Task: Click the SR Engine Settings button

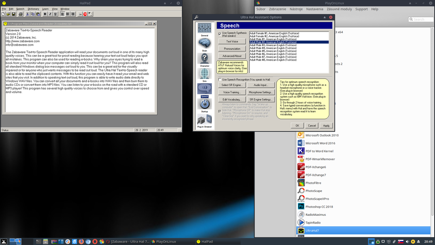Action: click(261, 99)
